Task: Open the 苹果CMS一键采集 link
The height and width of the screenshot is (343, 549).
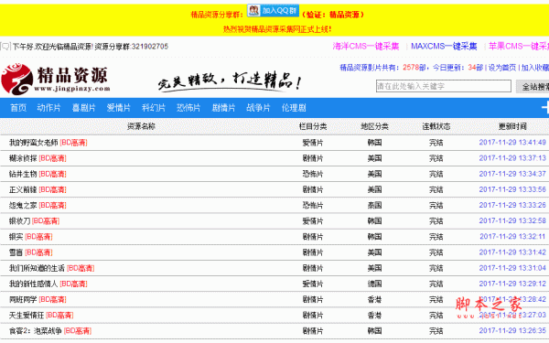Action: pos(519,47)
